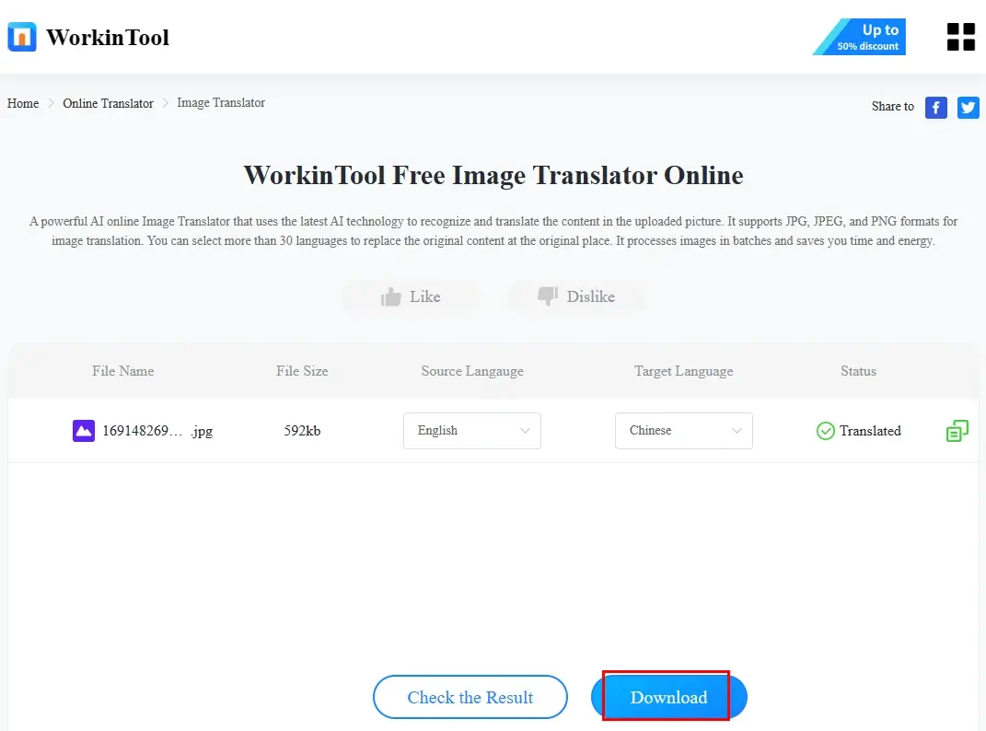Expand the Chinese target language dropdown
The width and height of the screenshot is (986, 731).
683,431
